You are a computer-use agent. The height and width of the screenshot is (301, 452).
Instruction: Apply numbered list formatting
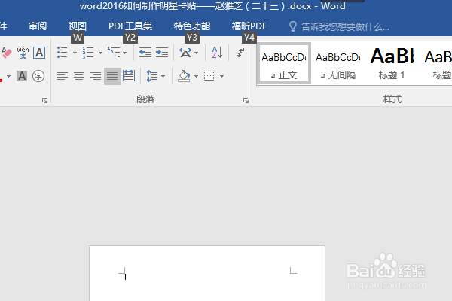(x=88, y=53)
